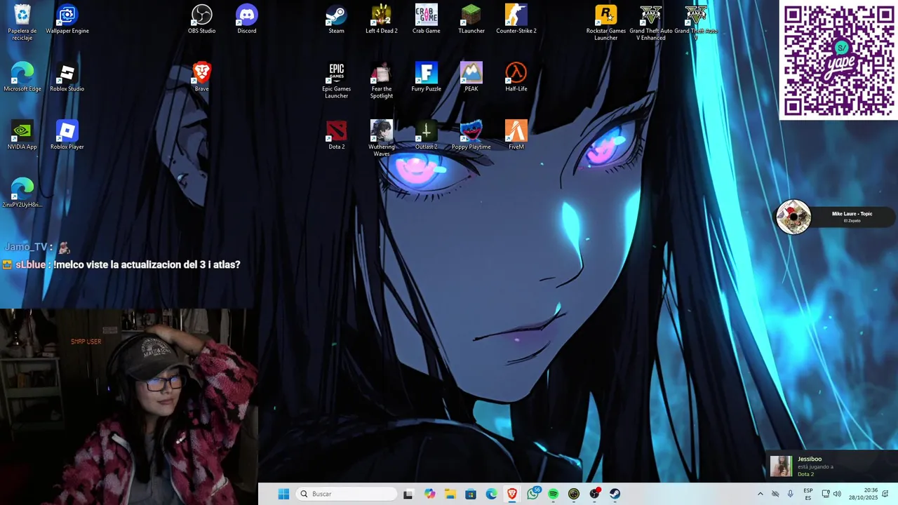Click the microphone tray icon

click(x=791, y=494)
